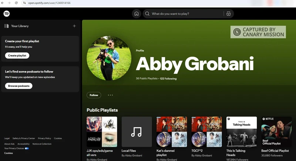Click the Abby Grobani profile name heading
This screenshot has height=161, width=296.
click(195, 64)
